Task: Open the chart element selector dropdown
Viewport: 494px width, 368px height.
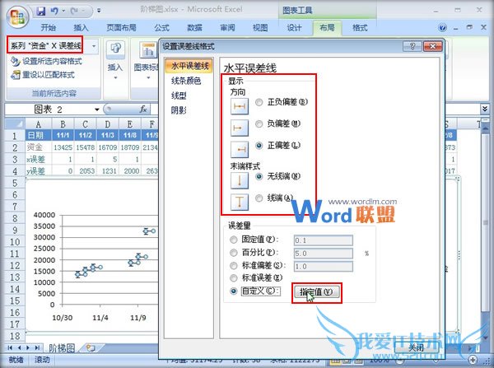Action: pos(94,46)
